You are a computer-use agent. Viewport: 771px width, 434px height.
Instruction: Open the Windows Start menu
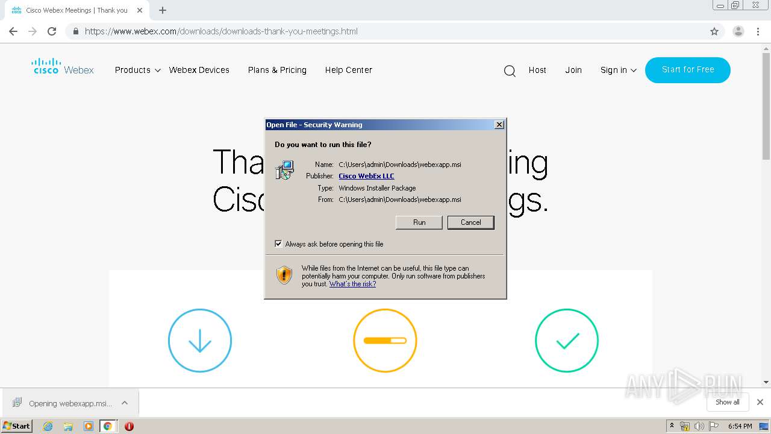[16, 426]
